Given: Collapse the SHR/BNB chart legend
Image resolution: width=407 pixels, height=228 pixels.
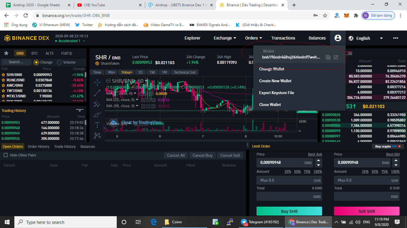Looking at the screenshot, I should [x=108, y=81].
